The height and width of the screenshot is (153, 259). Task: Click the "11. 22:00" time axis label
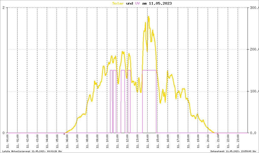(228, 141)
